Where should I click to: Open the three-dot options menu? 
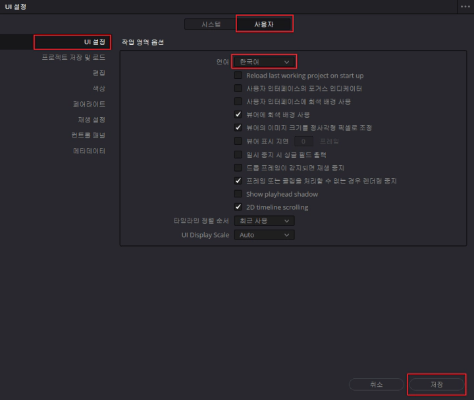(x=465, y=7)
